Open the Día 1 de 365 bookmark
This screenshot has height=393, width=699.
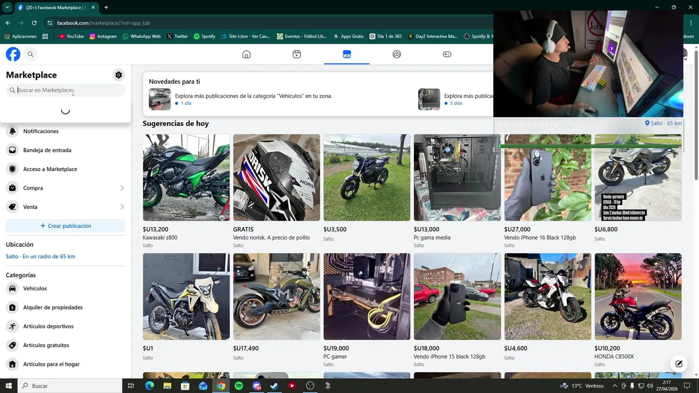[386, 37]
